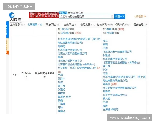Click the orange sidebar badge on left edge
Screen dimensions: 155x124
[x=7, y=53]
